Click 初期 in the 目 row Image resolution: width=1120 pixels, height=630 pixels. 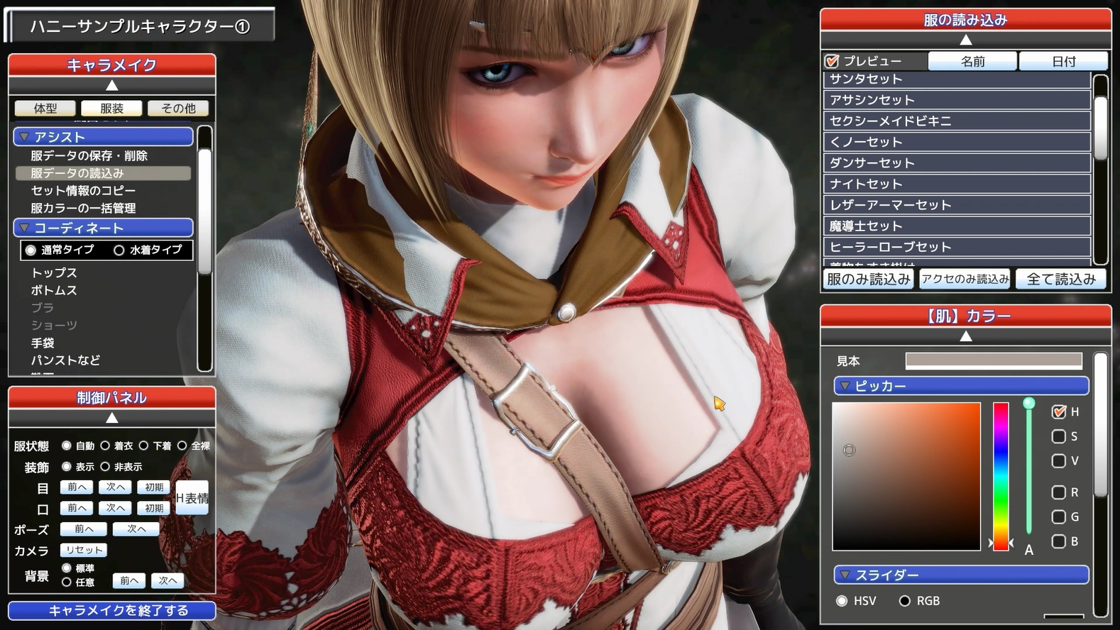(154, 487)
